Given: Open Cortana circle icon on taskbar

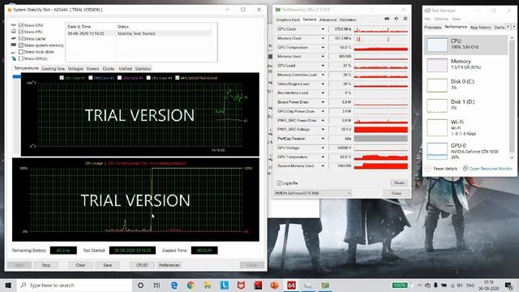Looking at the screenshot, I should [140, 285].
